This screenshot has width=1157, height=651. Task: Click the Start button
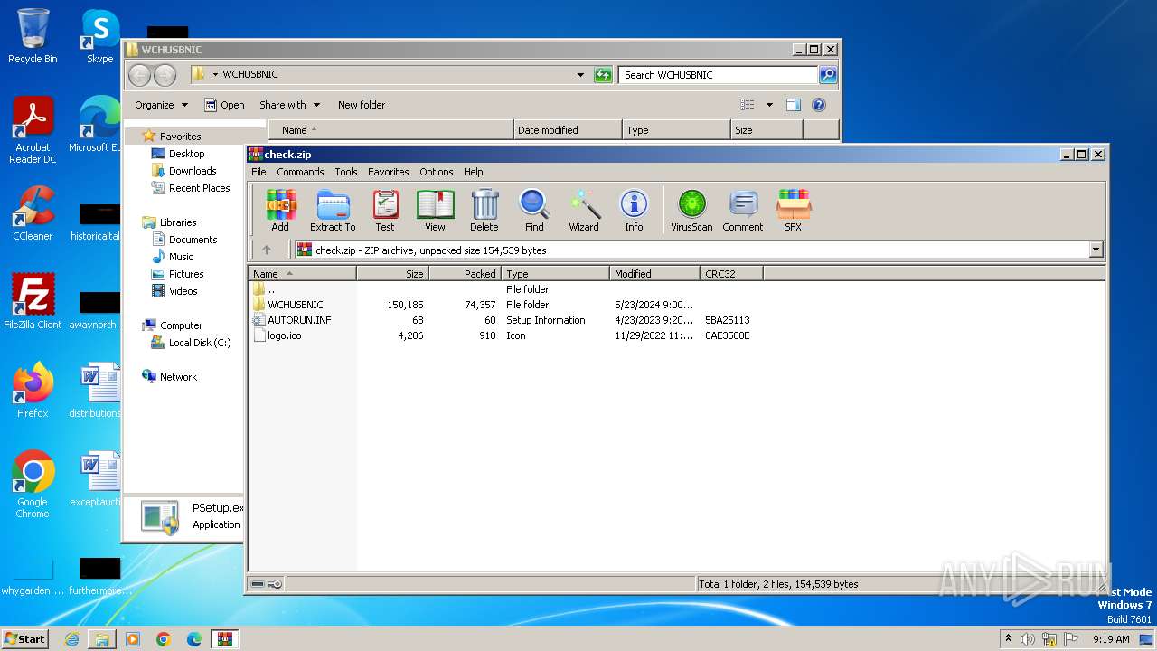pos(24,639)
